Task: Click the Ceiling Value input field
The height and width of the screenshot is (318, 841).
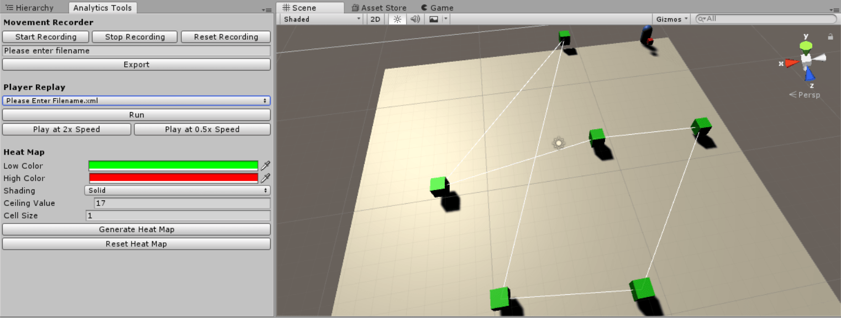Action: point(182,203)
